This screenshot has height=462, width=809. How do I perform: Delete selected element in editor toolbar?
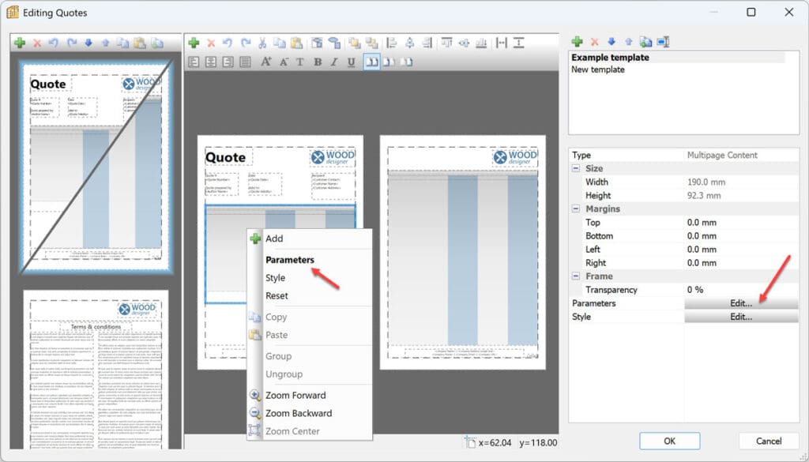(210, 43)
